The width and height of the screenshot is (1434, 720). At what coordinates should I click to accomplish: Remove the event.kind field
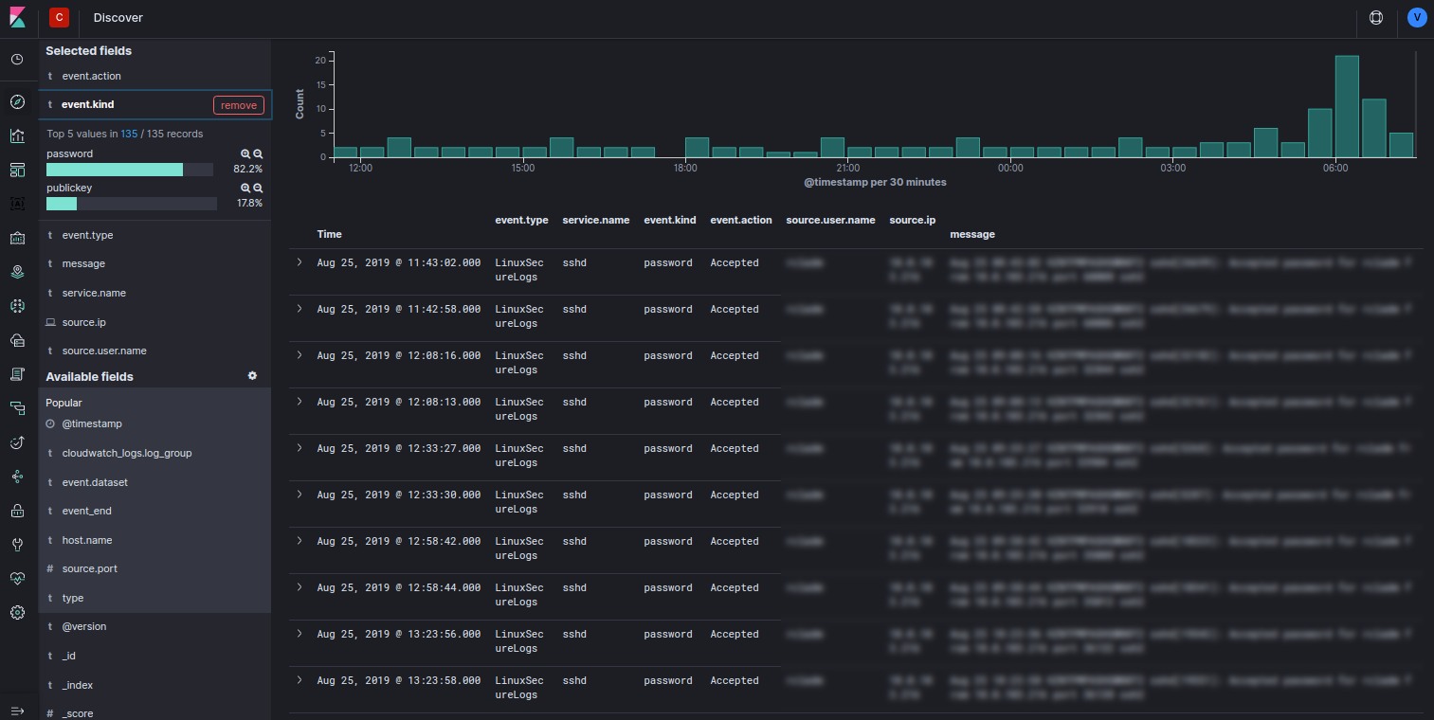238,105
